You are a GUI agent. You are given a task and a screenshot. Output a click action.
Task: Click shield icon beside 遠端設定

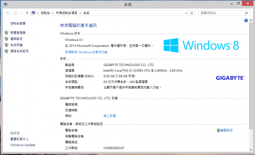tap(6, 39)
